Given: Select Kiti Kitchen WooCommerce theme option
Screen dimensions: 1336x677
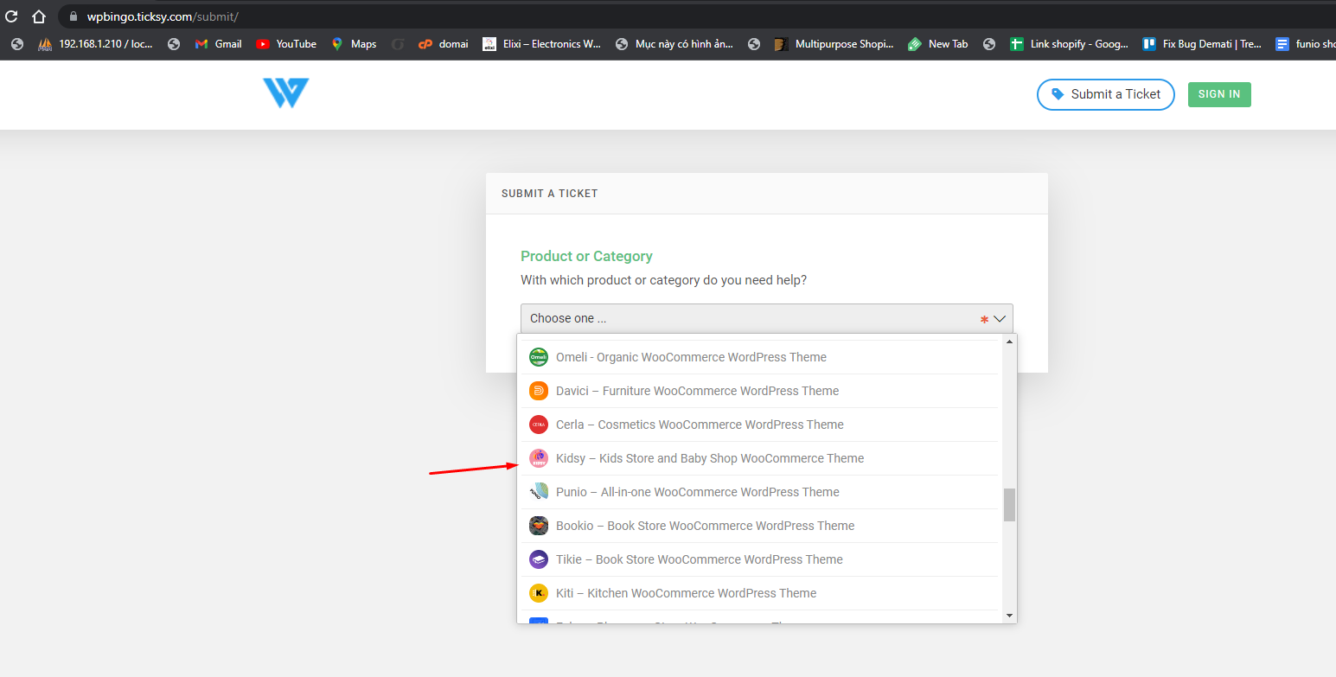Looking at the screenshot, I should [x=759, y=593].
